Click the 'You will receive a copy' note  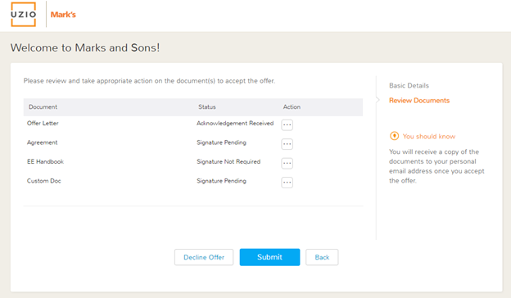click(x=436, y=166)
